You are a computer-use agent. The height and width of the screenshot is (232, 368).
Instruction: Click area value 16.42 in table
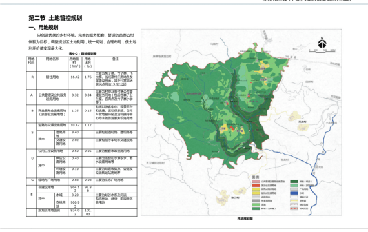click(x=75, y=77)
